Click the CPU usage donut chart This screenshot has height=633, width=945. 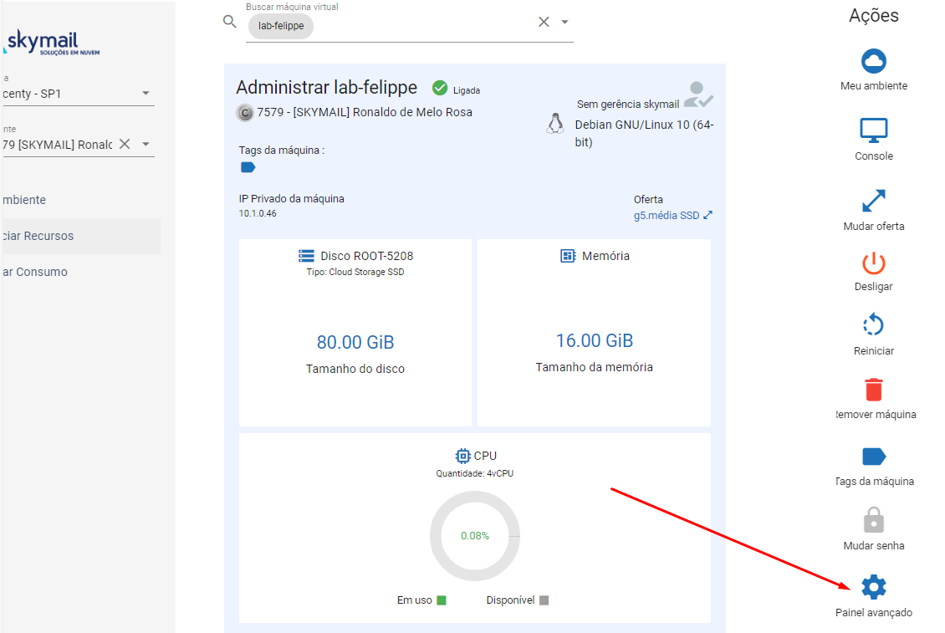[x=475, y=536]
